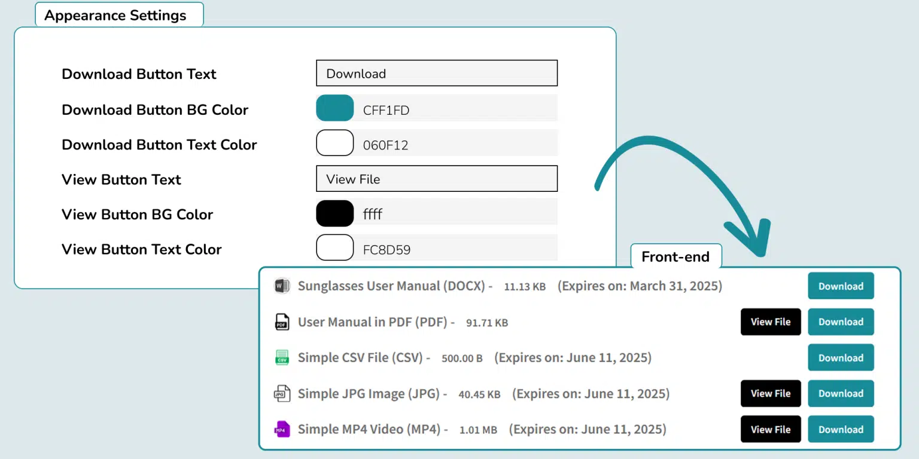Download the Simple CSV File
The width and height of the screenshot is (919, 459).
coord(841,358)
